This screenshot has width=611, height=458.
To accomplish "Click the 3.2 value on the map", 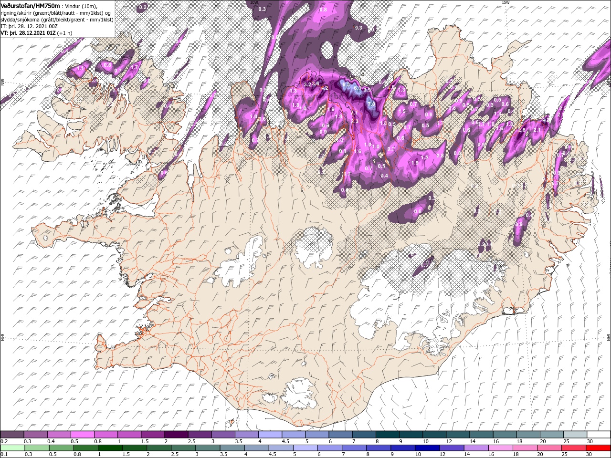I will 307,84.
